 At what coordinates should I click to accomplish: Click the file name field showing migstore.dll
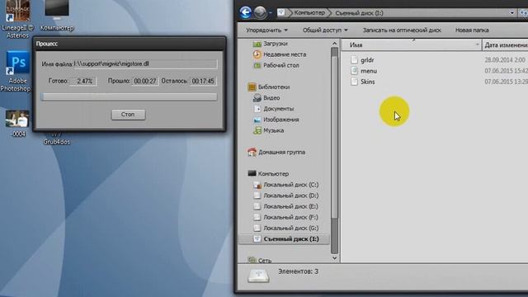[x=145, y=64]
